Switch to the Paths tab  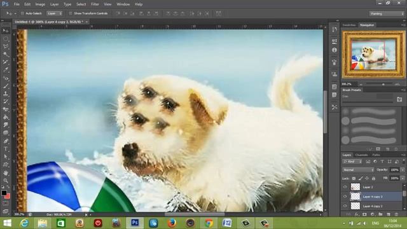point(376,155)
